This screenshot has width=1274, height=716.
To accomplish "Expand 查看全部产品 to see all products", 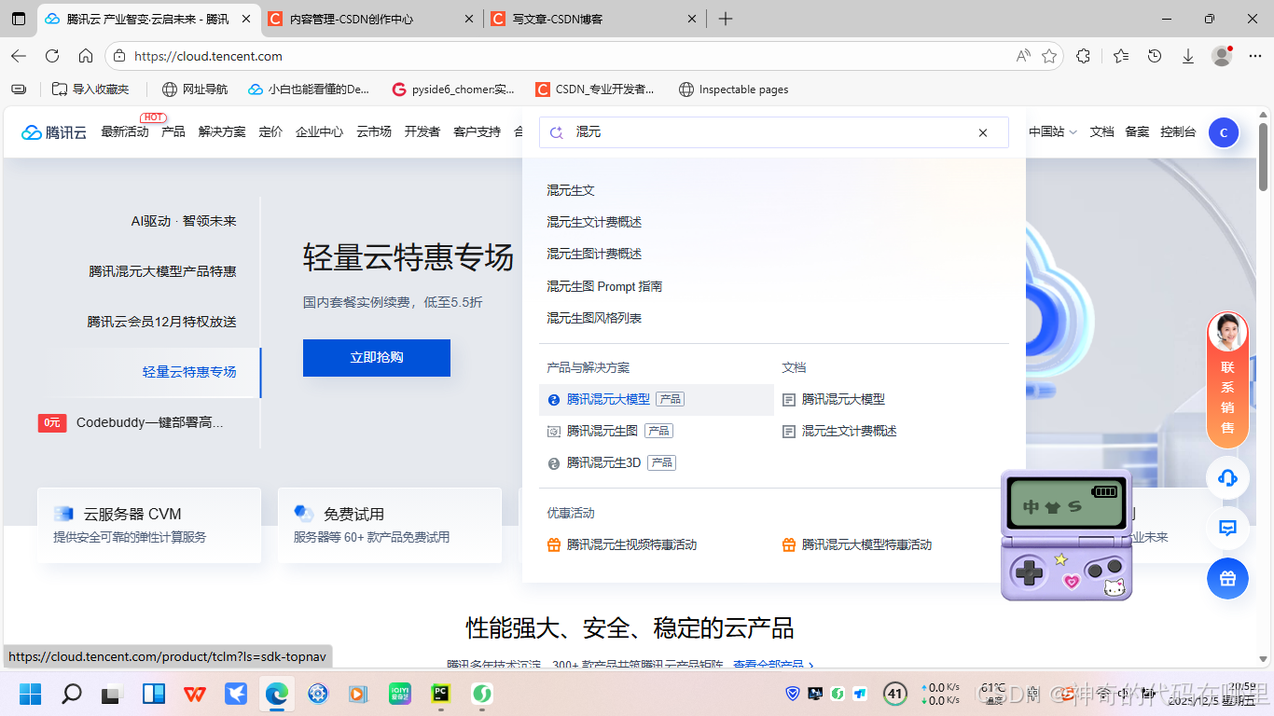I will click(770, 664).
